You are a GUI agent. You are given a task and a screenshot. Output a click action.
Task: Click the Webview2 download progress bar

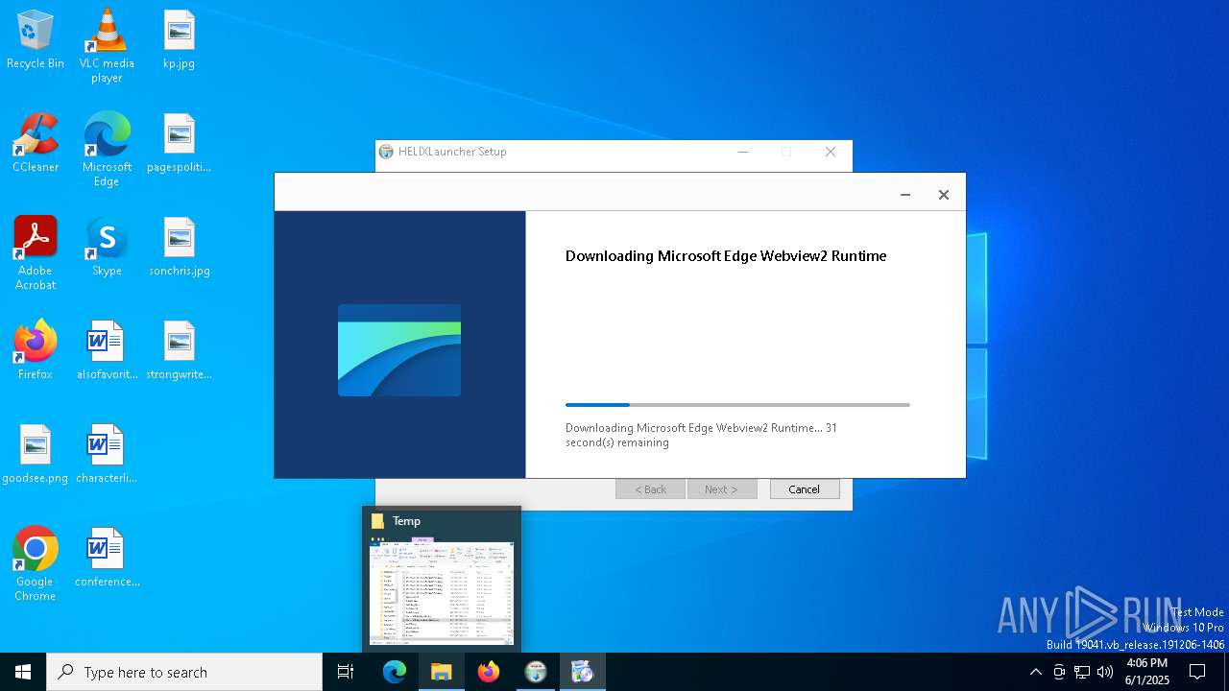point(737,405)
